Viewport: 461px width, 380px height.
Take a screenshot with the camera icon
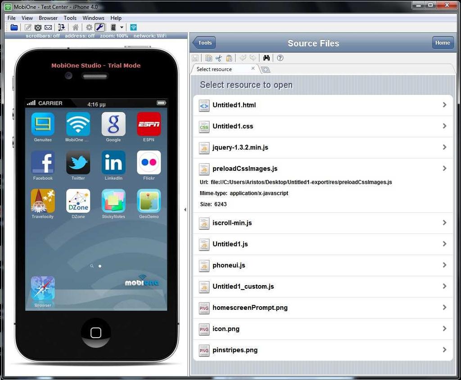click(x=38, y=27)
